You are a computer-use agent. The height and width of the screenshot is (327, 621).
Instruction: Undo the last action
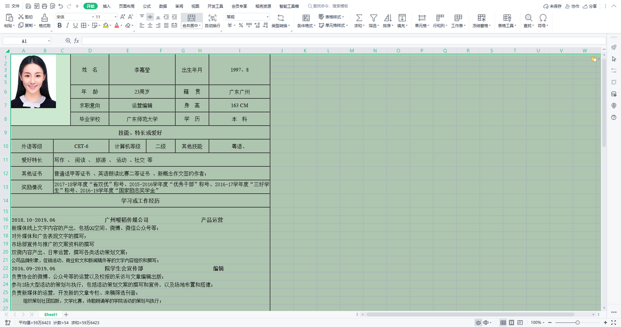(61, 6)
